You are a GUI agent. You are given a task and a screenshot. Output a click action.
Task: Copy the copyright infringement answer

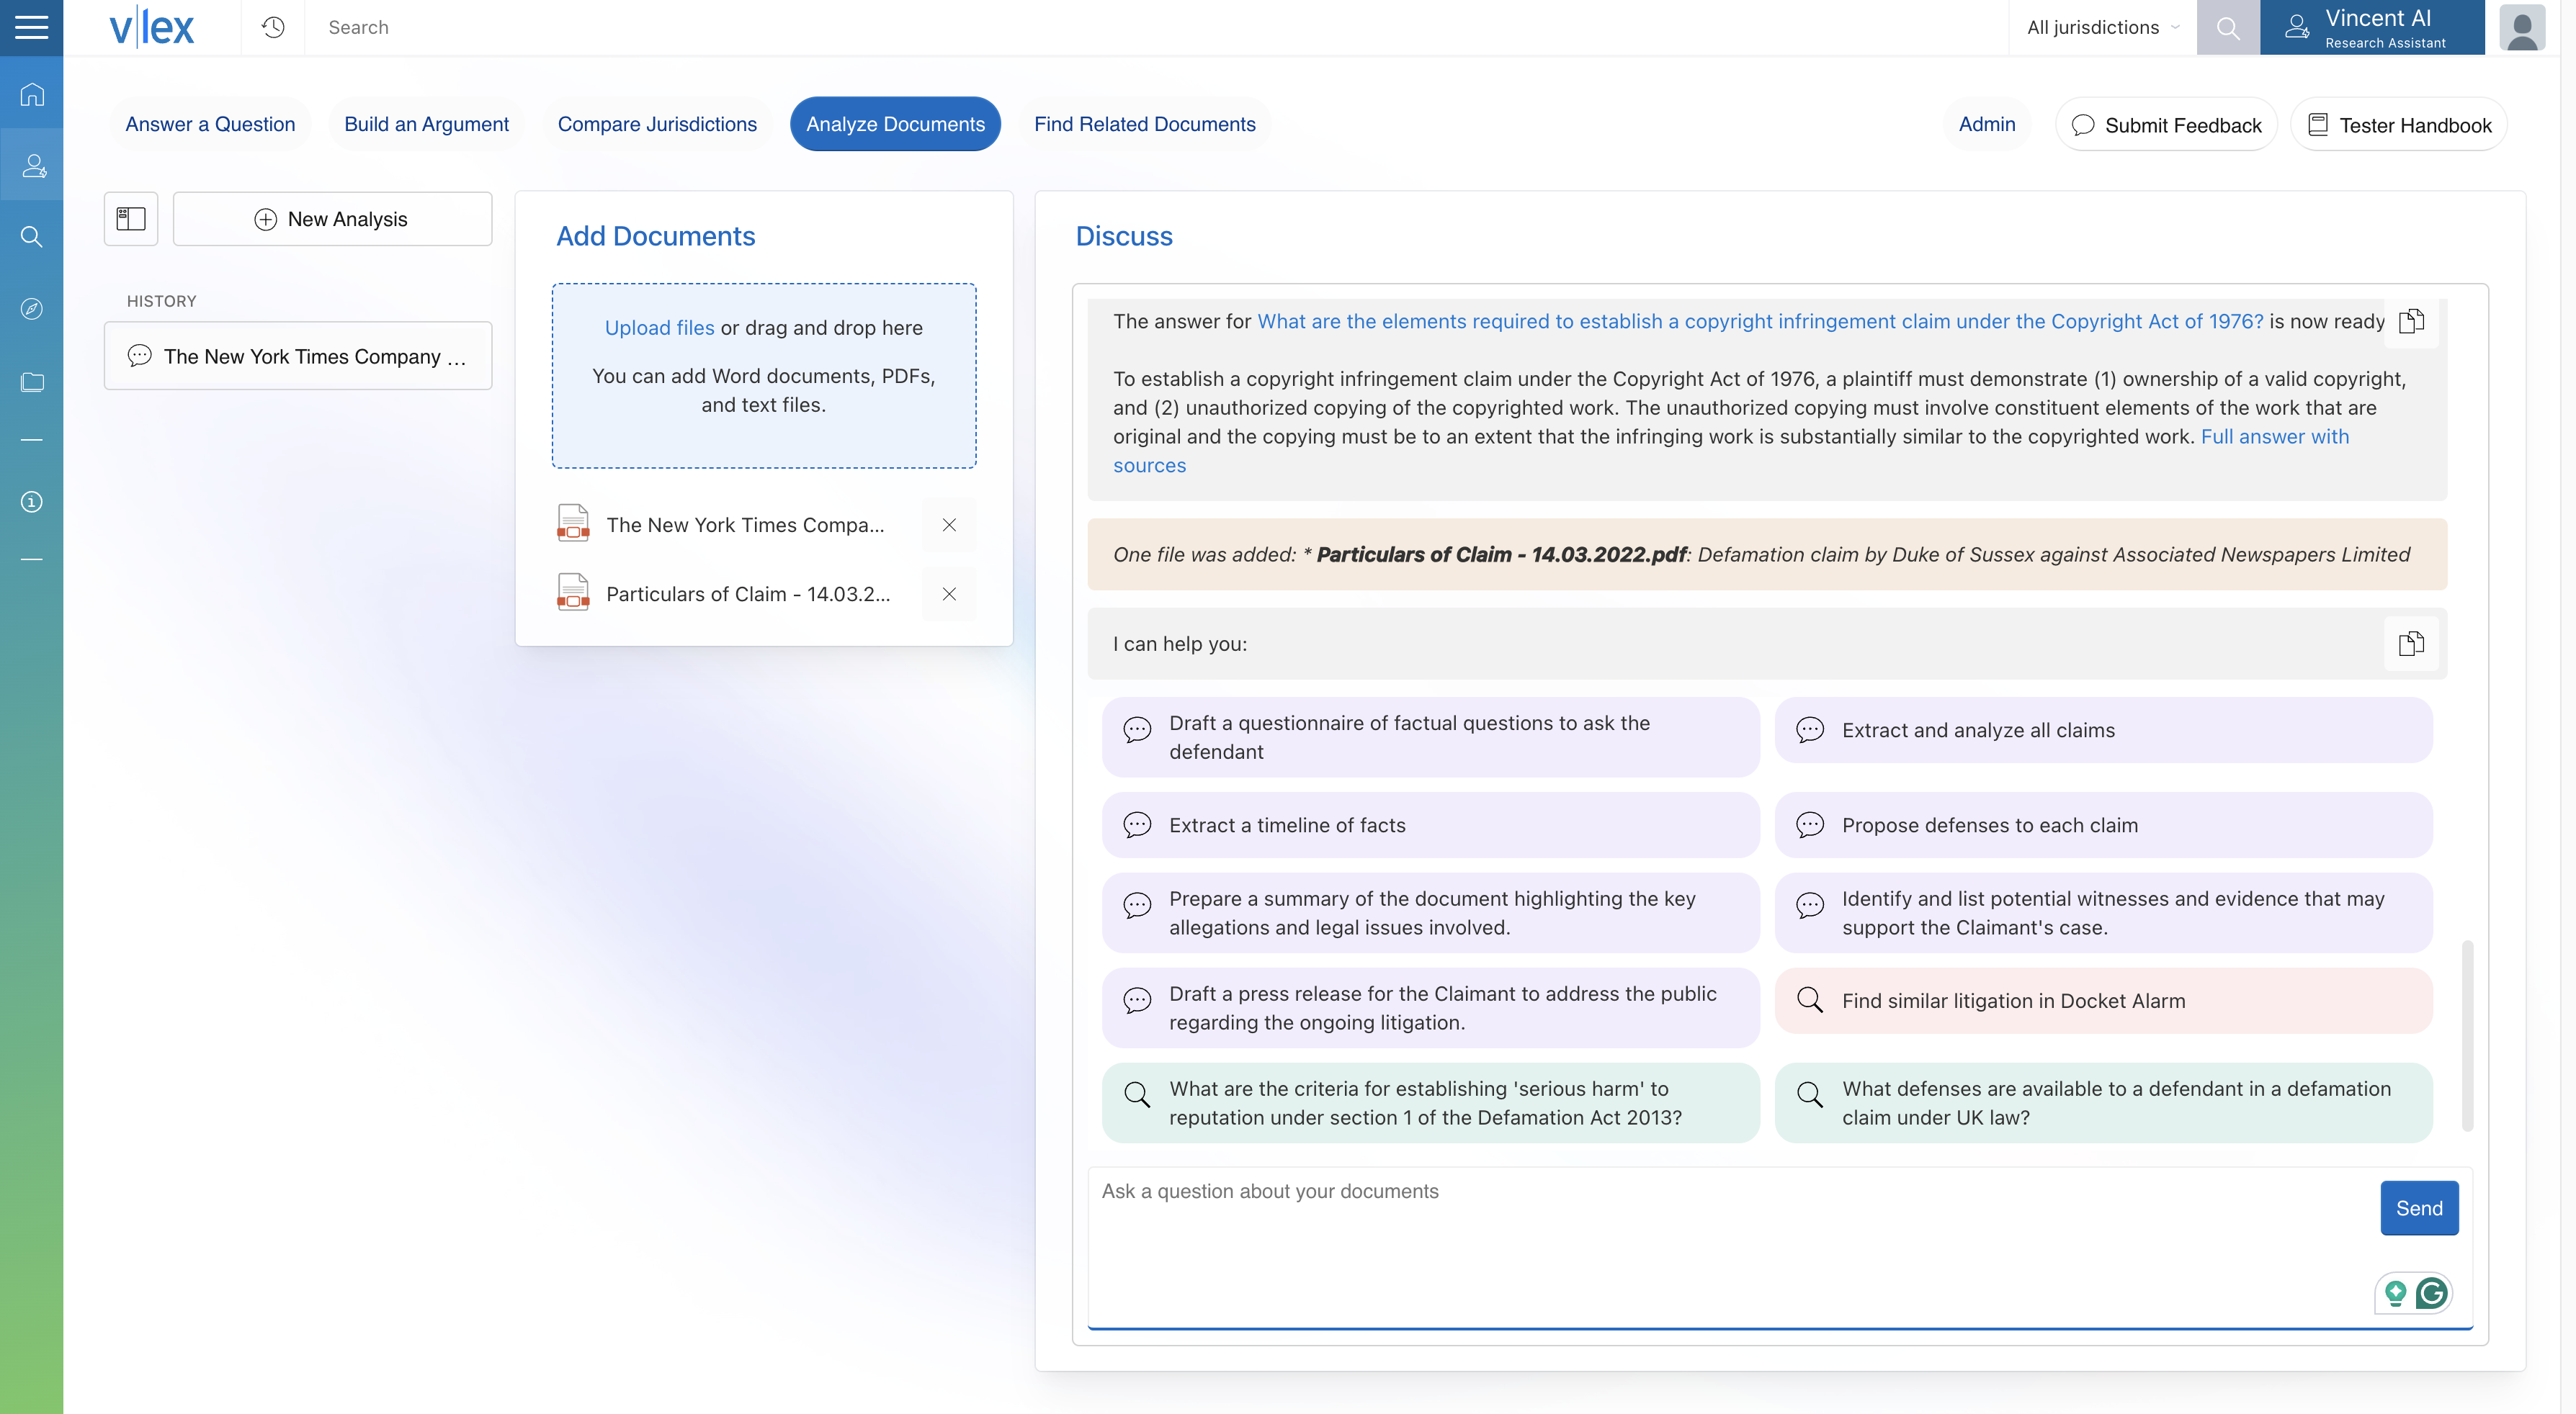click(x=2411, y=321)
